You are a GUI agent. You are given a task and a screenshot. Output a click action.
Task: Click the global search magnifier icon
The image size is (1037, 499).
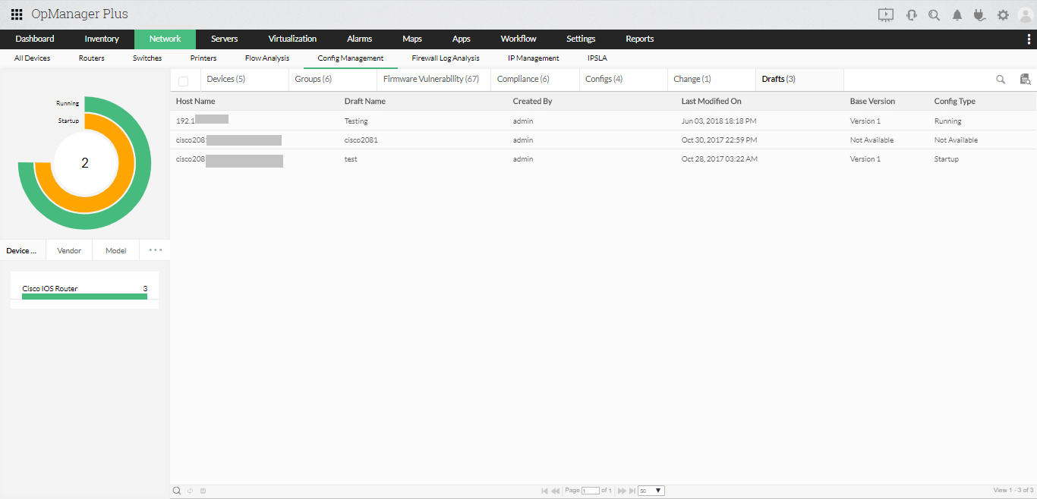[933, 14]
